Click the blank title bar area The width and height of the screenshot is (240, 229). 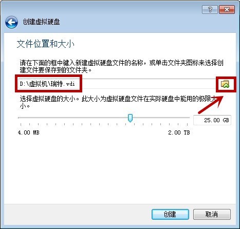[x=130, y=22]
